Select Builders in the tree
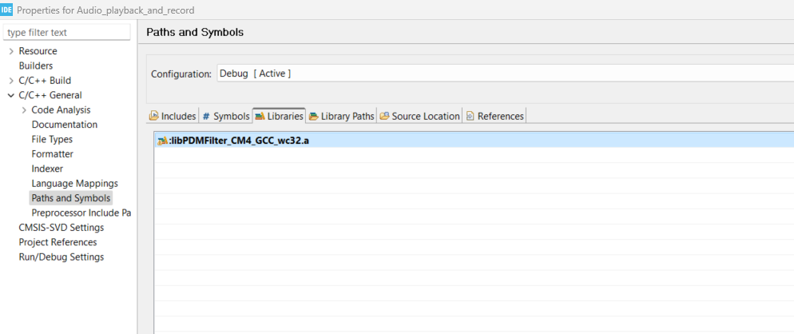Image resolution: width=794 pixels, height=334 pixels. point(35,66)
